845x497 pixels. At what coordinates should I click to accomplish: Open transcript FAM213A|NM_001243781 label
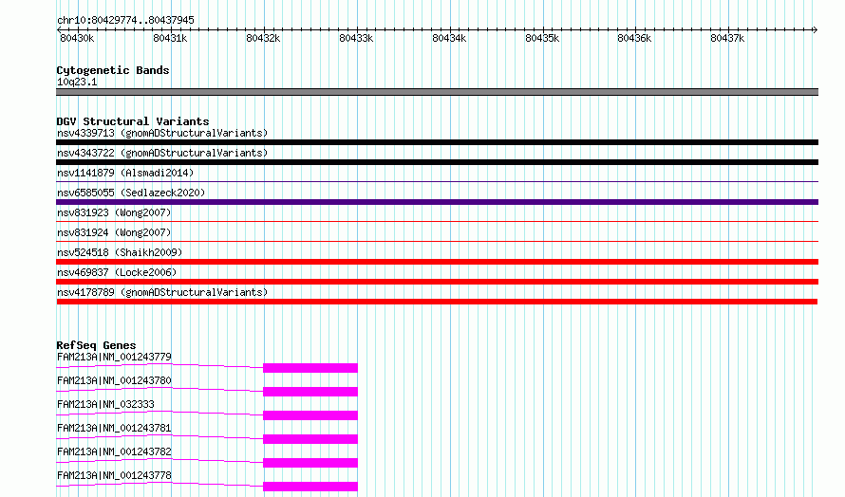114,428
